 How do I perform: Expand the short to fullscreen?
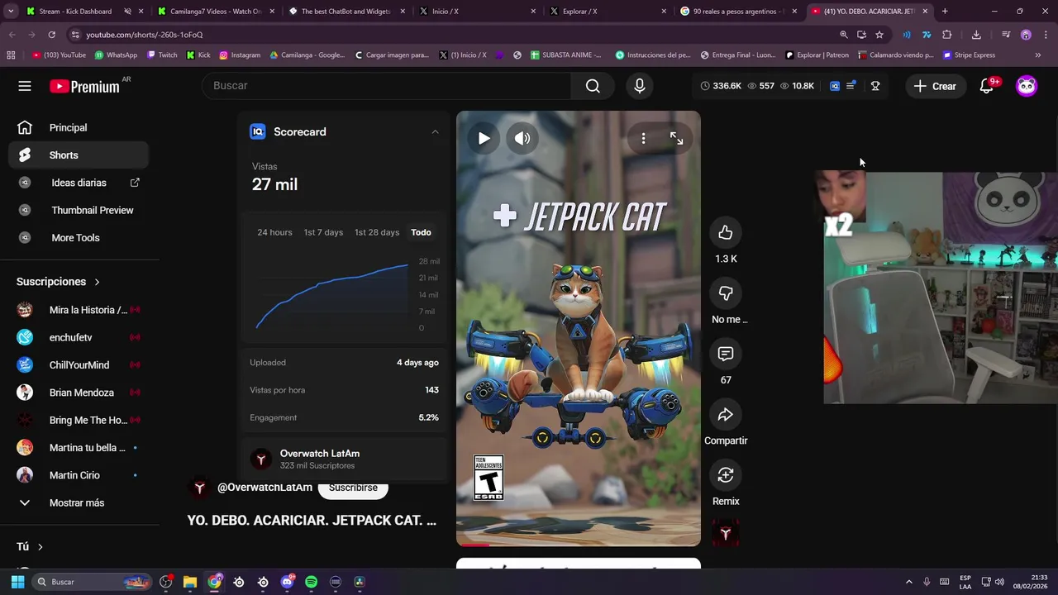pos(676,139)
